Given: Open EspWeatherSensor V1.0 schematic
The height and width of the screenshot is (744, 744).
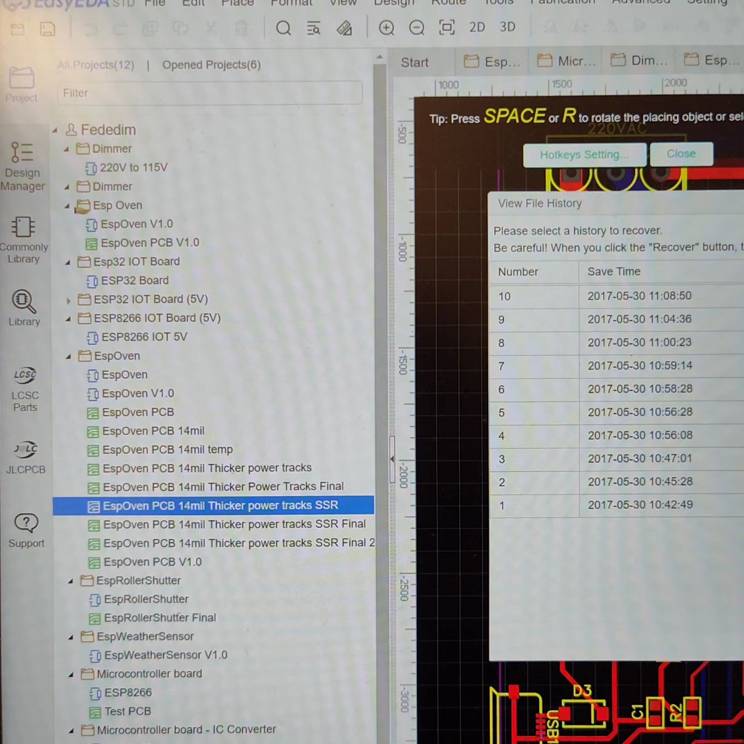Looking at the screenshot, I should click(x=159, y=655).
